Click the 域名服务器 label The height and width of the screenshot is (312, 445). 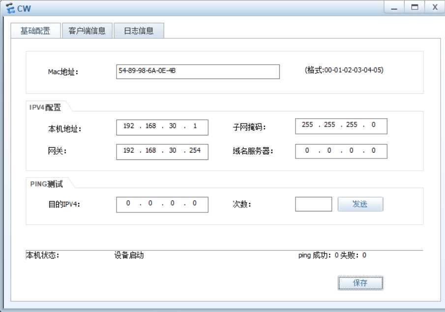[253, 151]
